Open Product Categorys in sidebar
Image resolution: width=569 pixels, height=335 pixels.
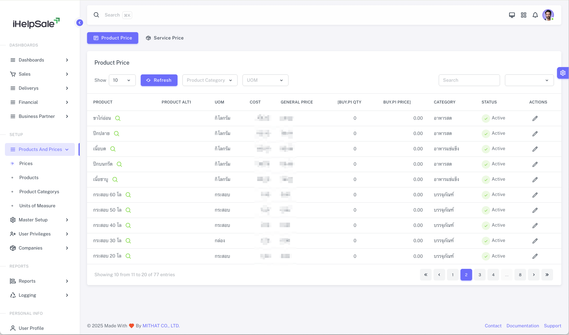[x=39, y=192]
